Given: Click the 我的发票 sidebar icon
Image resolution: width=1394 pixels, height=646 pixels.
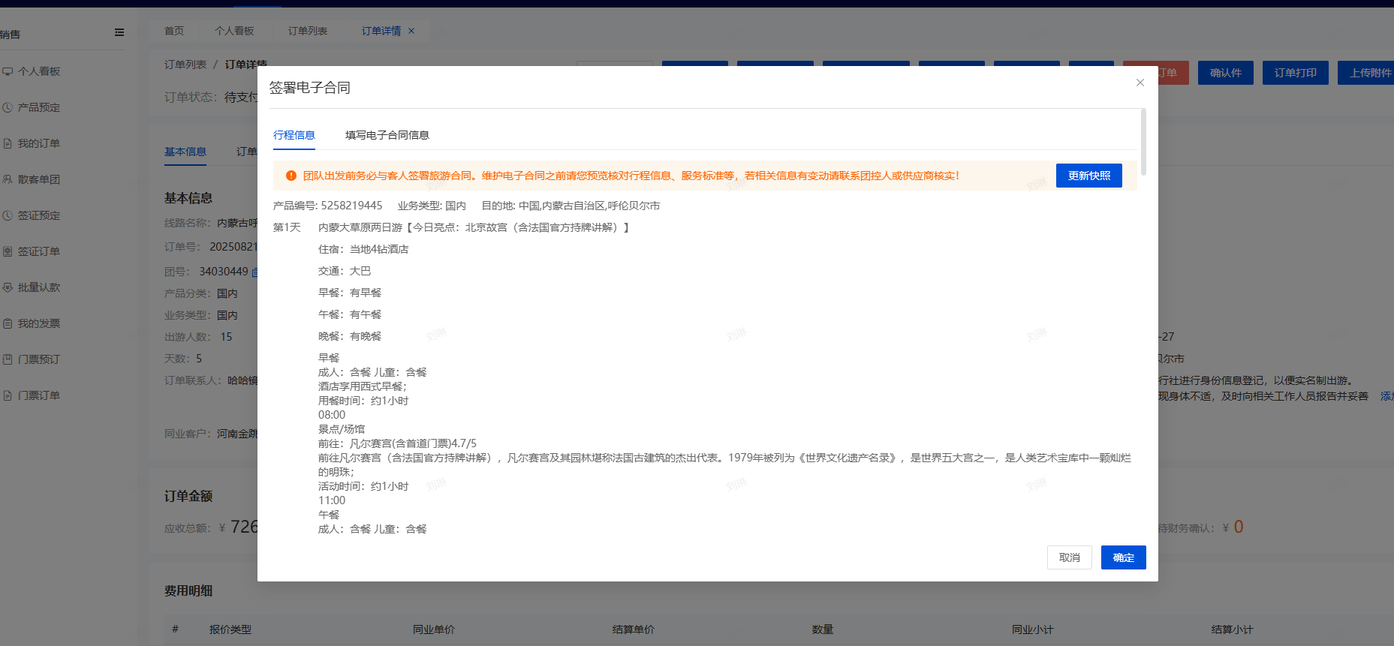Looking at the screenshot, I should pos(8,323).
